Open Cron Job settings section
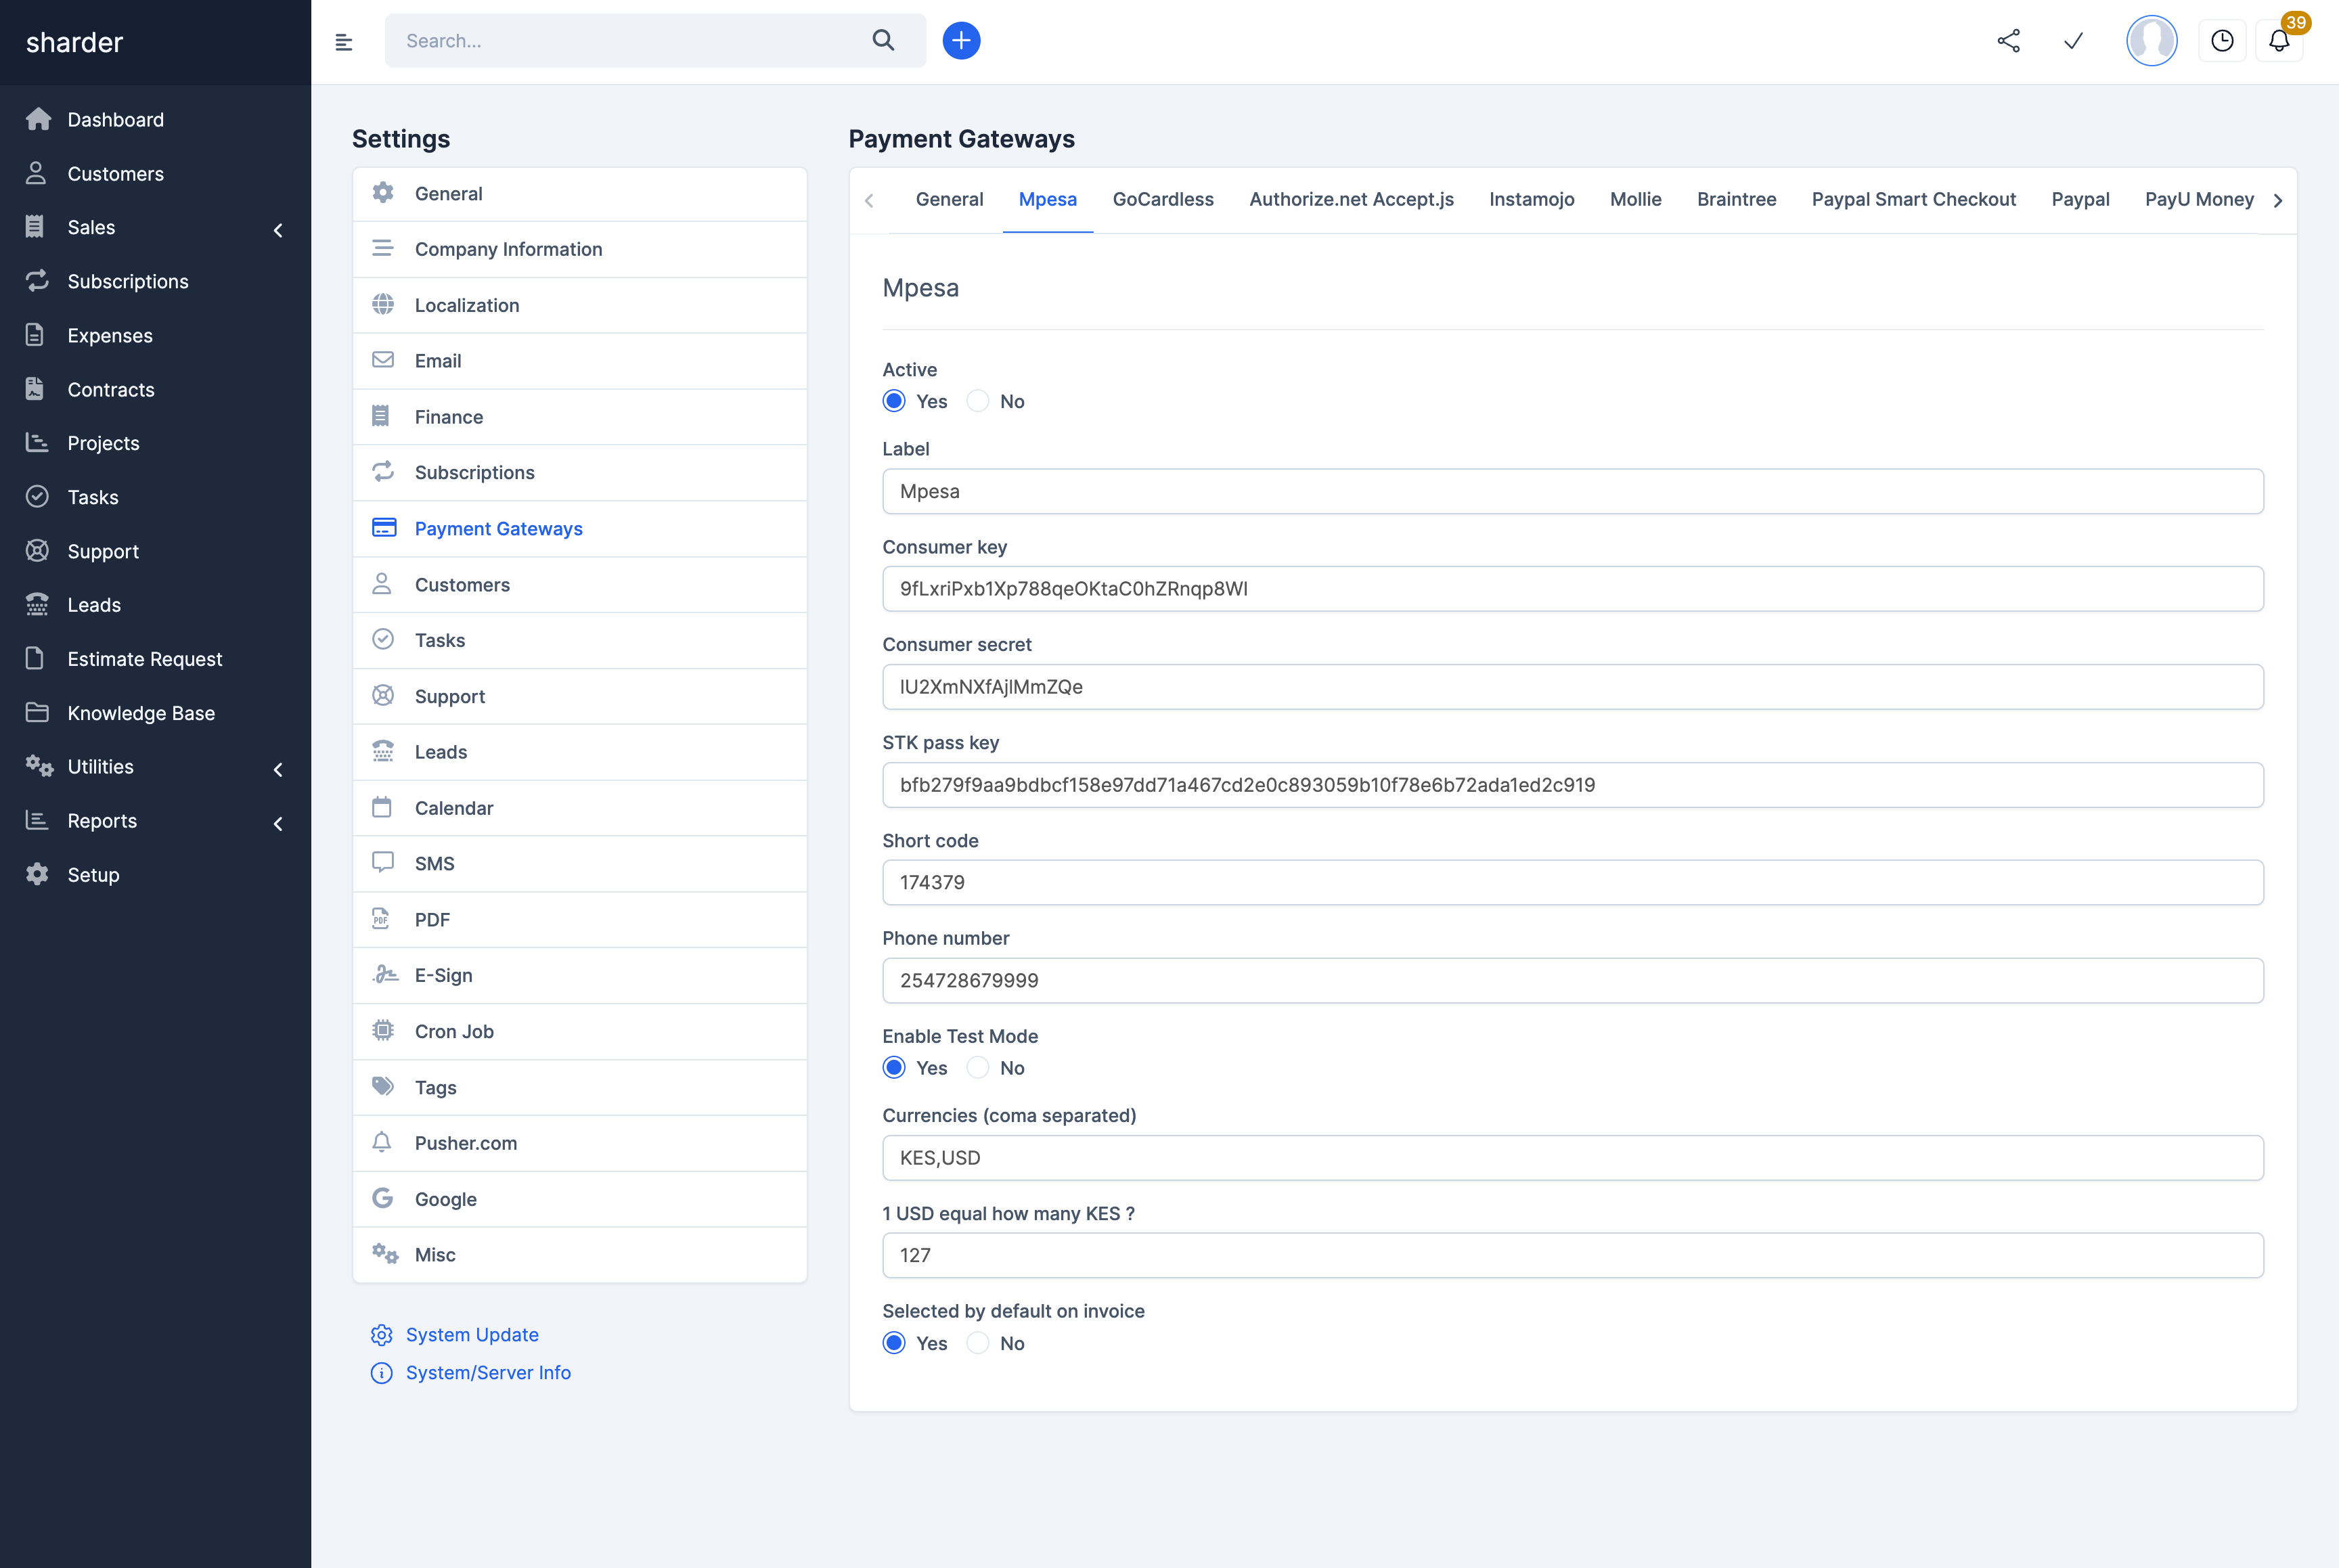The image size is (2339, 1568). [454, 1031]
